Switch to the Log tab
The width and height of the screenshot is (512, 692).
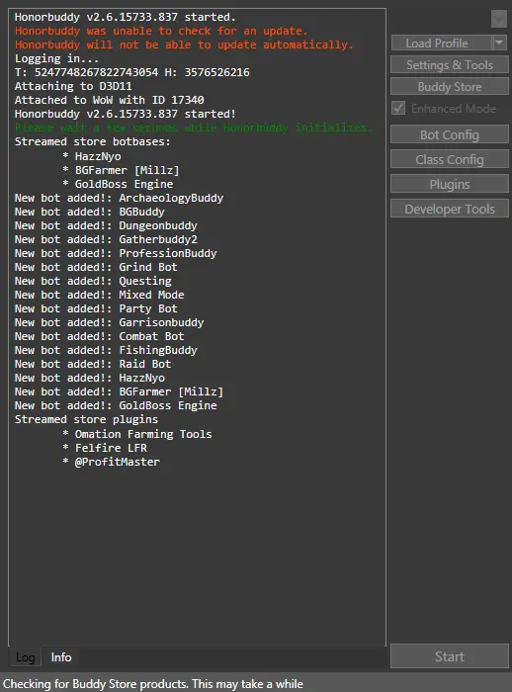[25, 657]
